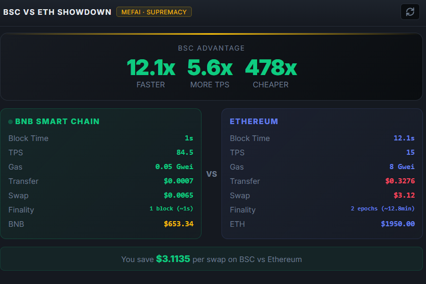Click the FASTER label
Viewport: 426px width, 284px height.
[151, 85]
